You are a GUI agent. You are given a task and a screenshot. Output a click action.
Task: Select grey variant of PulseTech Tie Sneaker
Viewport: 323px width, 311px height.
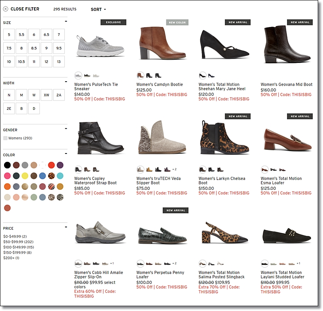tap(78, 76)
